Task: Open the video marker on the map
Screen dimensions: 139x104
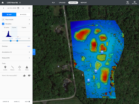Action: coord(102,52)
